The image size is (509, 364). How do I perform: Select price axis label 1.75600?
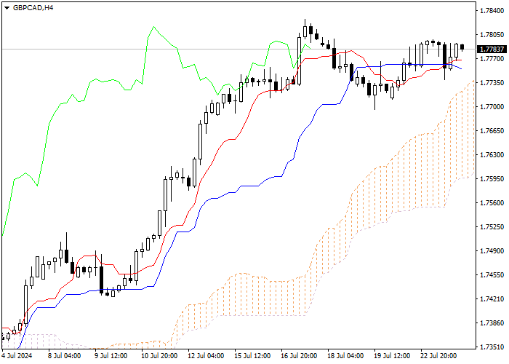pos(492,203)
